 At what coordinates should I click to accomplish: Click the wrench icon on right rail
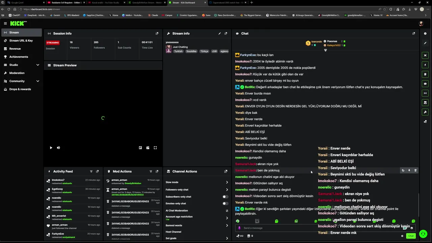click(x=425, y=112)
